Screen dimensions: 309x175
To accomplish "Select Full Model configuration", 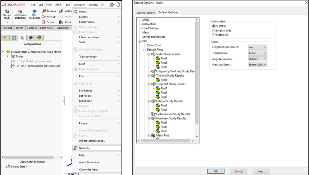I will tap(37, 61).
